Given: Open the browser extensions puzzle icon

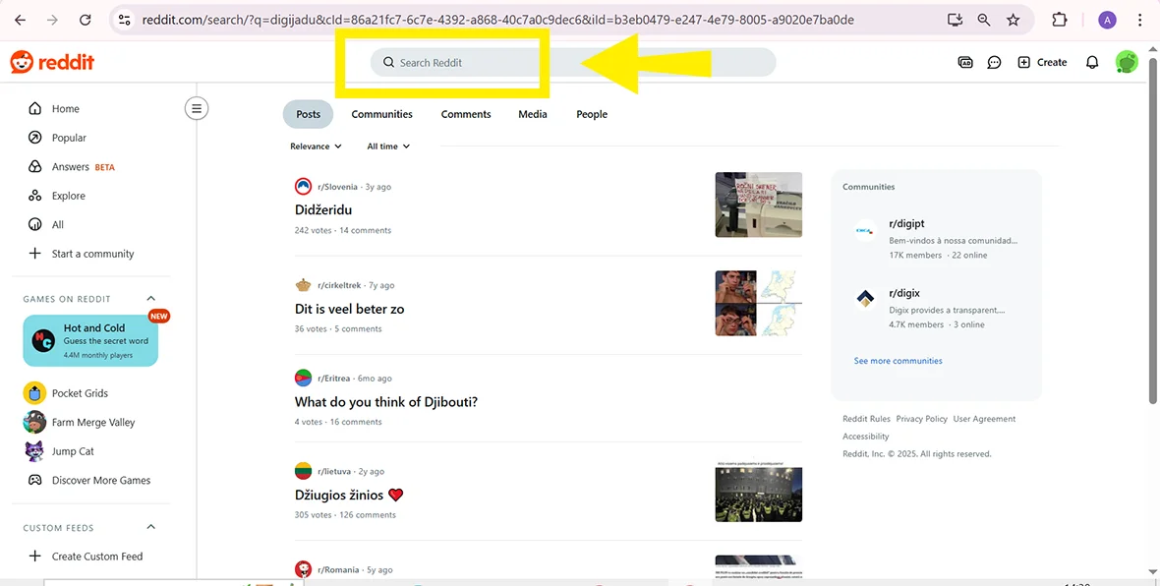Looking at the screenshot, I should point(1059,19).
